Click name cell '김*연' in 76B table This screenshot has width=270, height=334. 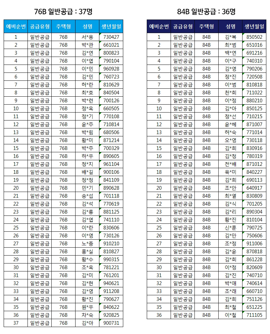[x=87, y=53]
